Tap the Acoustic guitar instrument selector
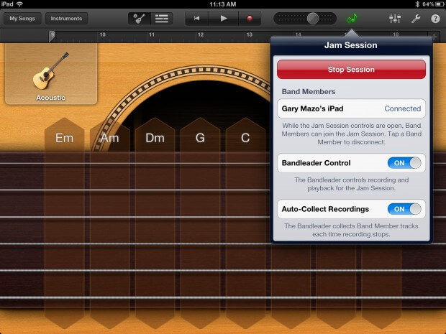The image size is (446, 334). [x=51, y=74]
